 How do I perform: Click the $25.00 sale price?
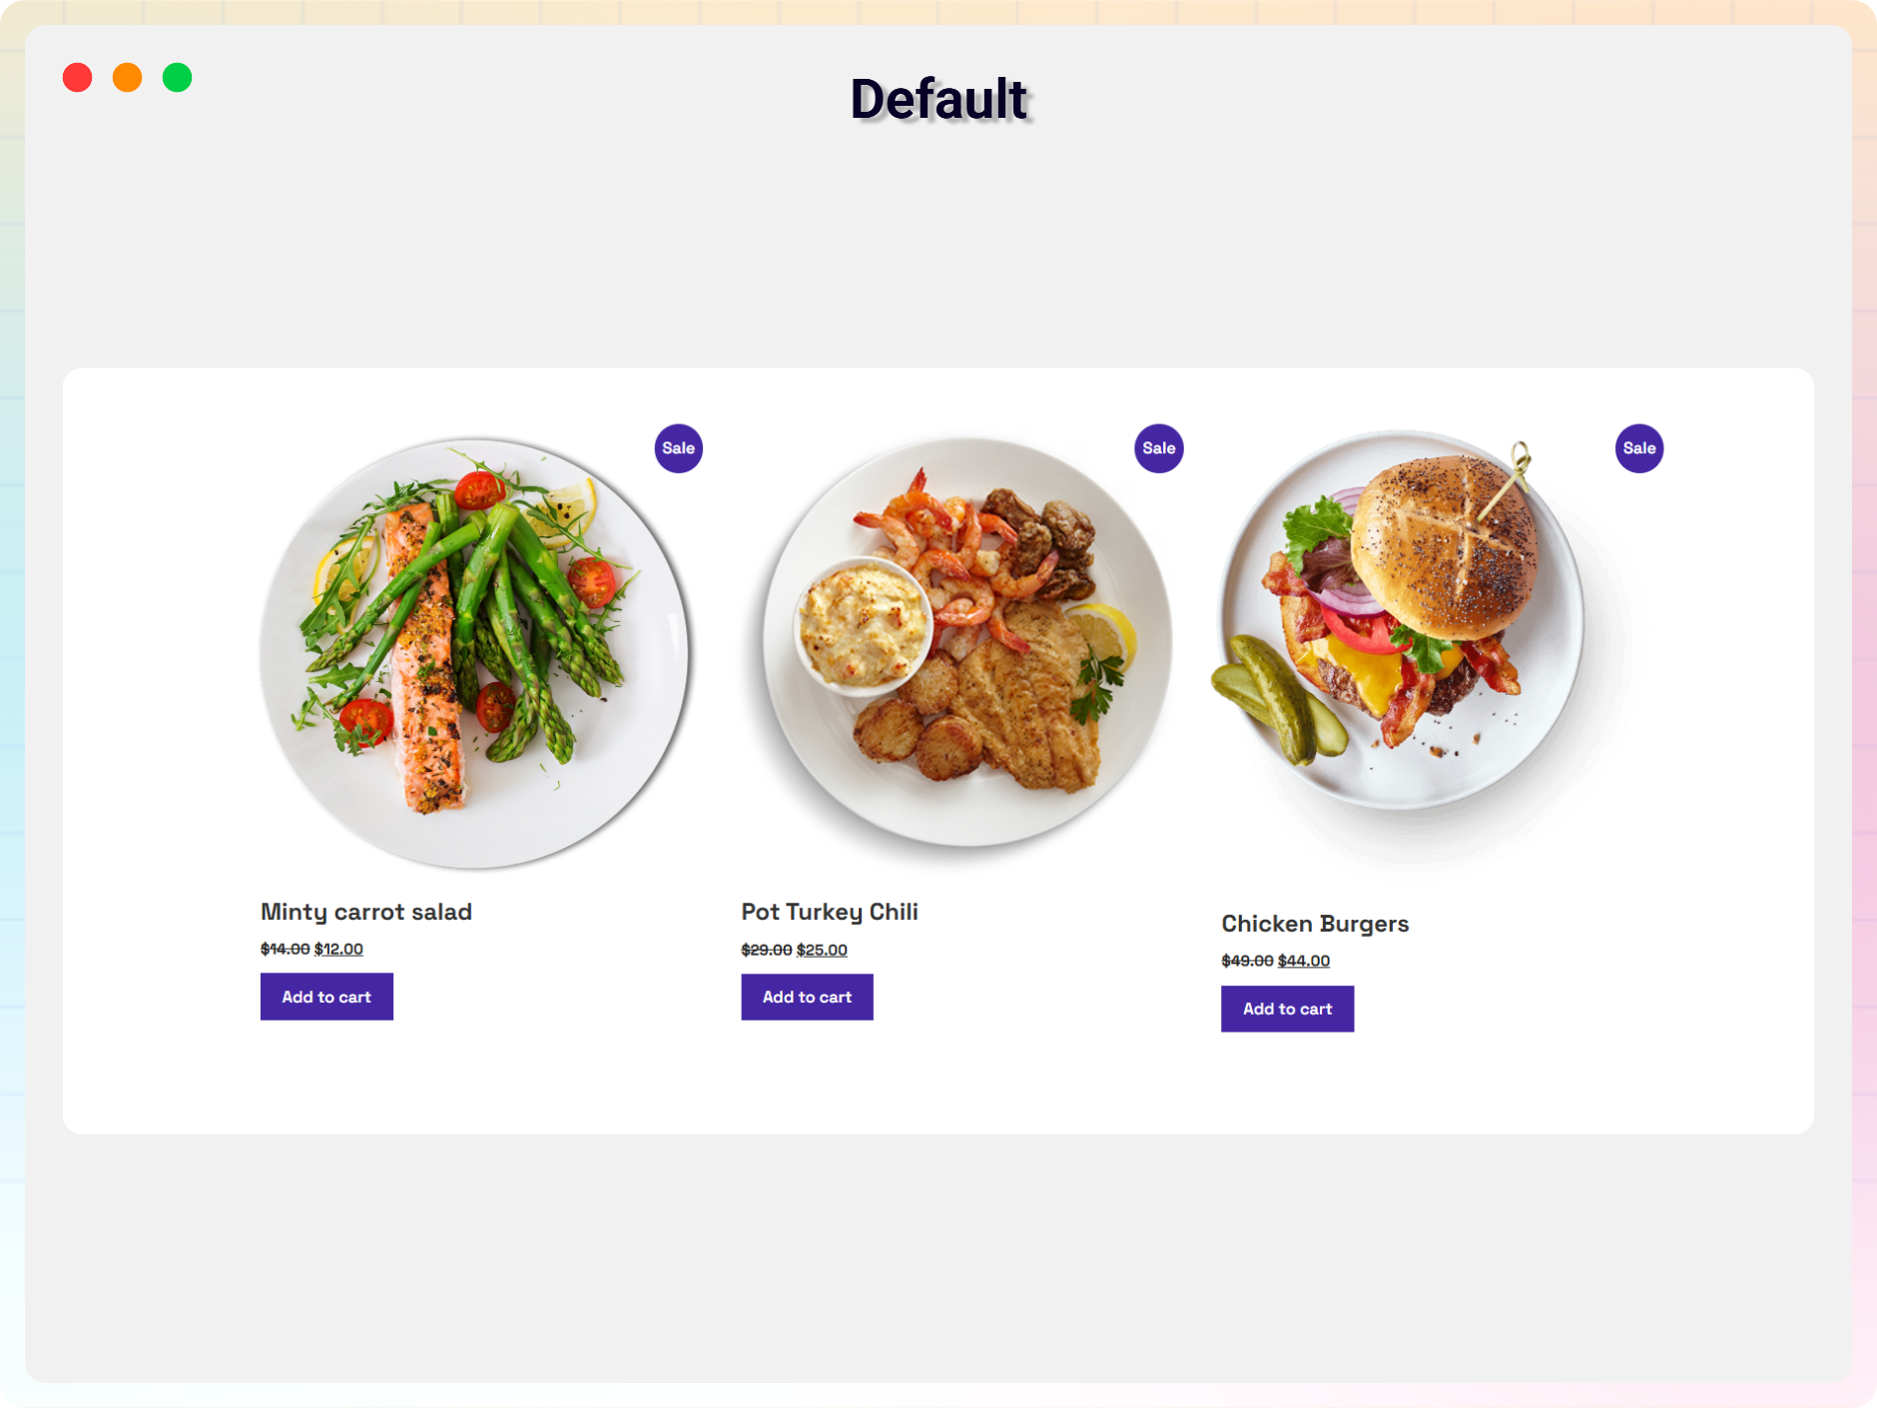pos(822,950)
